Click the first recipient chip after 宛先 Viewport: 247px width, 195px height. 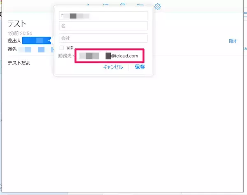pos(28,50)
